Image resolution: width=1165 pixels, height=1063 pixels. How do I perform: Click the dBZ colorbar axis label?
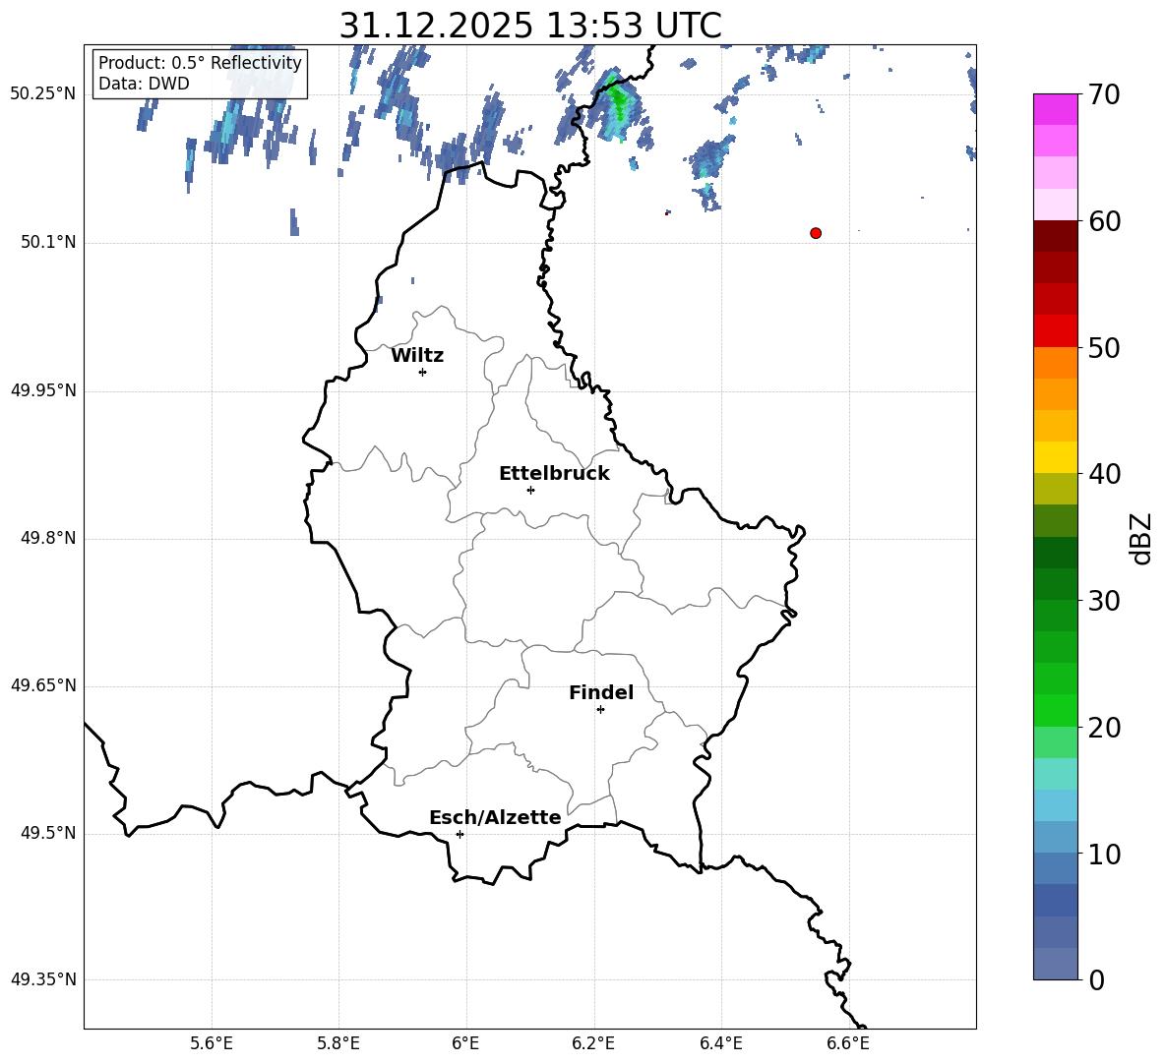point(1141,538)
